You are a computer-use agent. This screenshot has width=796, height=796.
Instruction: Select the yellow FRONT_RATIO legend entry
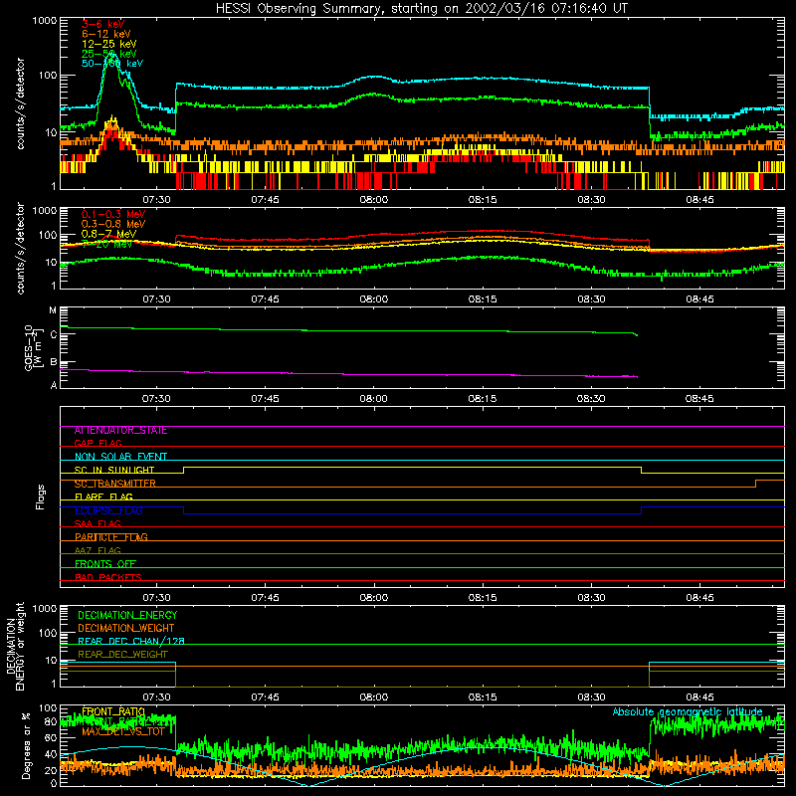point(113,711)
